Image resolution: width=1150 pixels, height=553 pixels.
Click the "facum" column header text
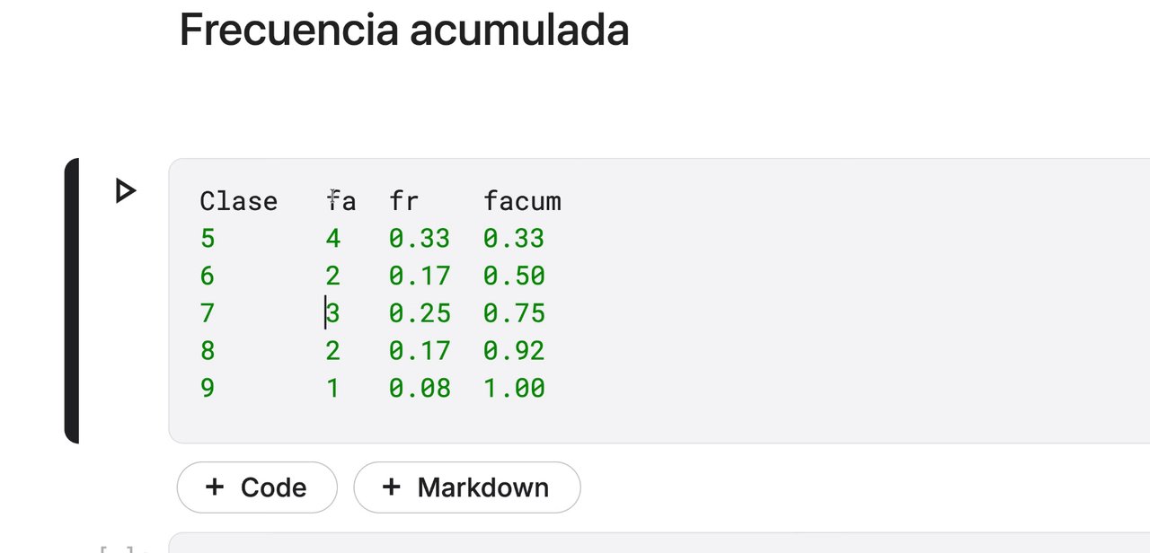click(x=522, y=201)
